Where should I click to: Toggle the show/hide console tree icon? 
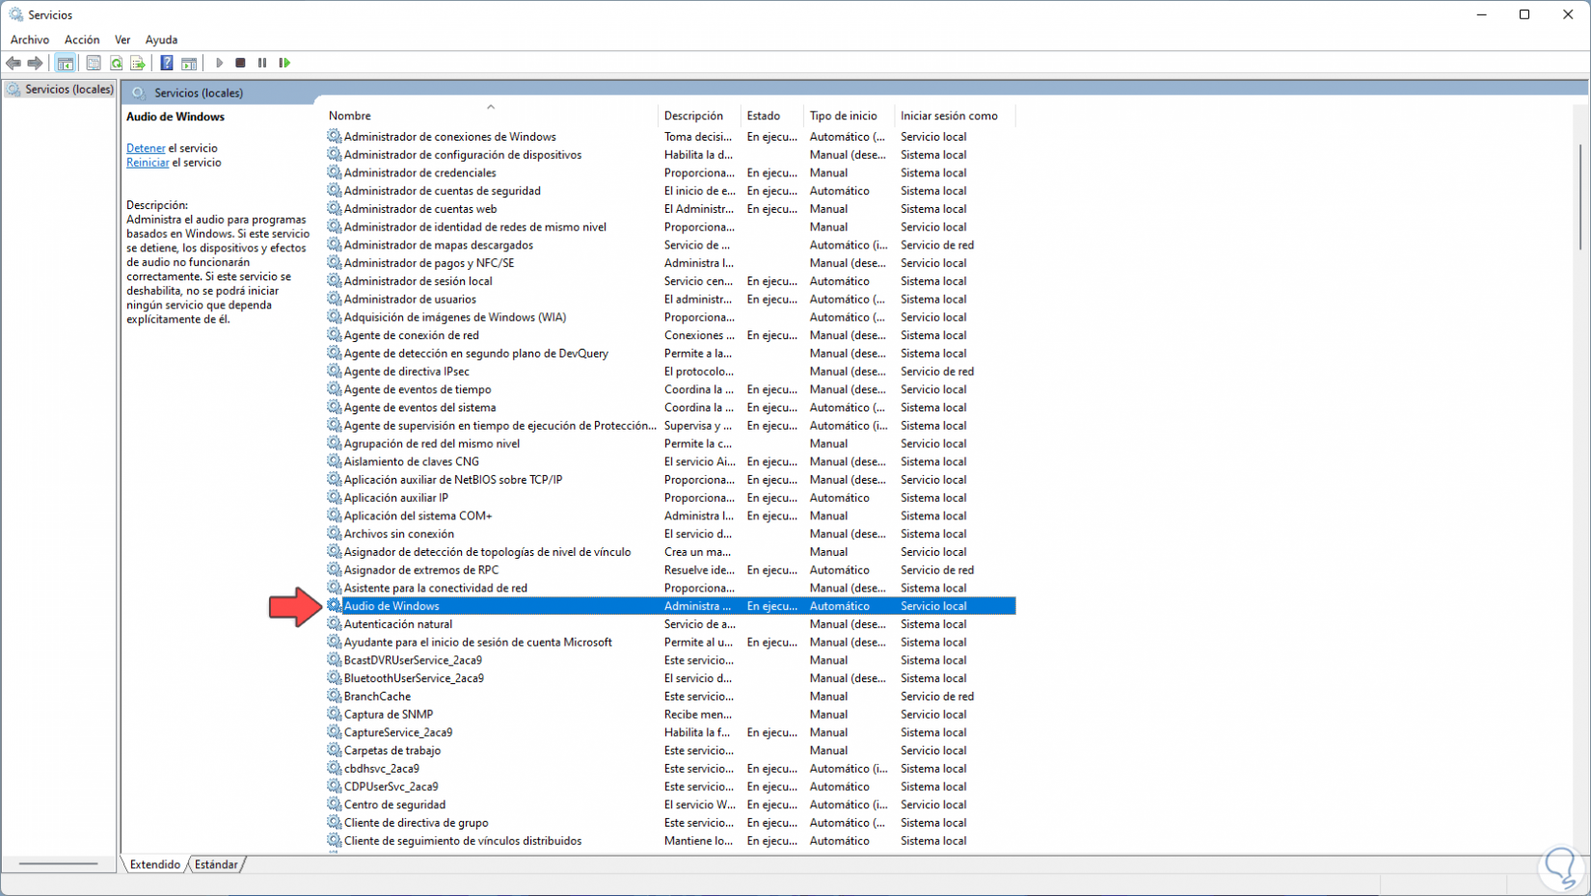click(66, 64)
